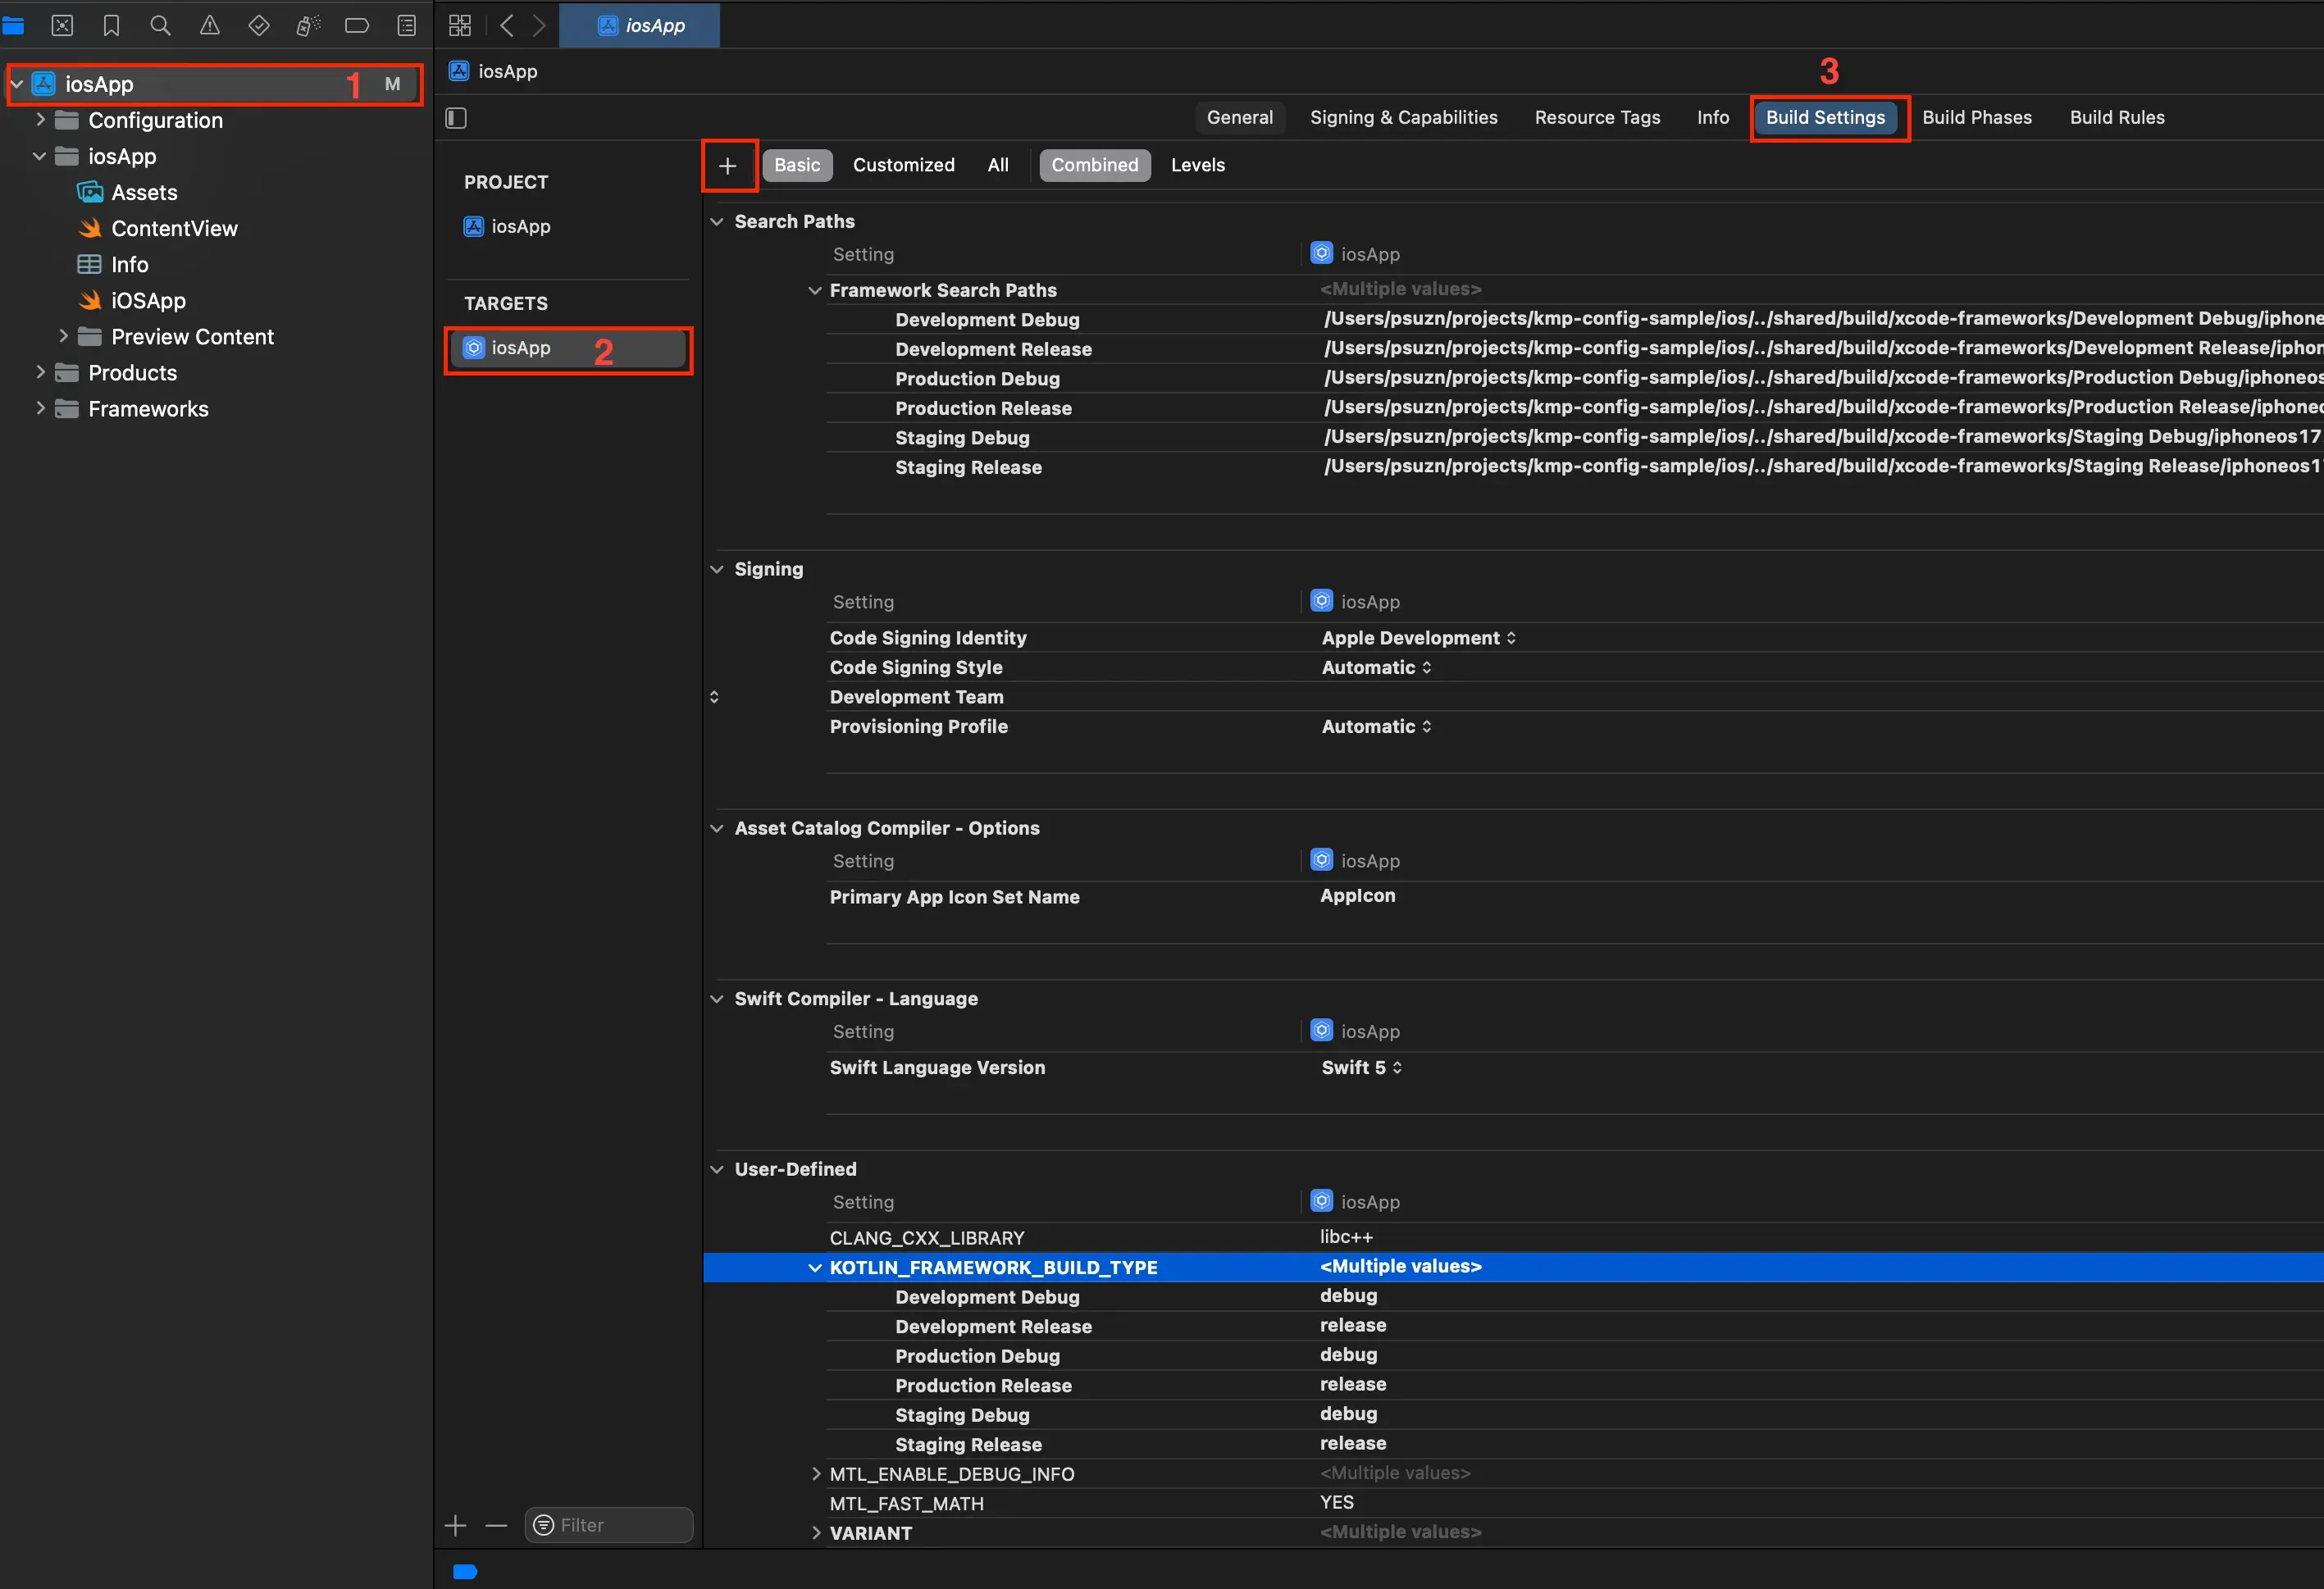Open the Build Rules tab

point(2116,117)
